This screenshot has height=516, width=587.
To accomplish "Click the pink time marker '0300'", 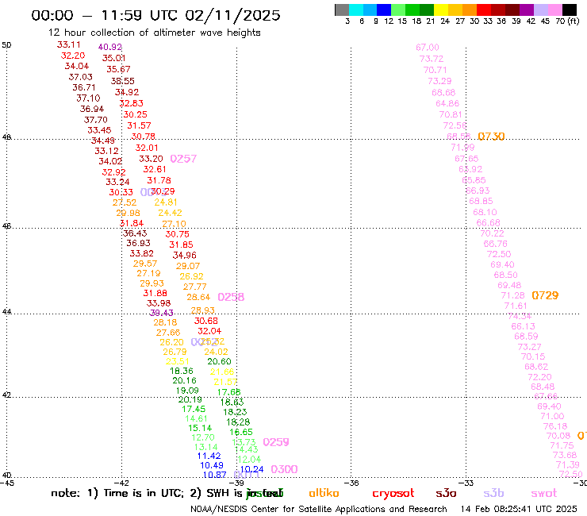I will (x=284, y=469).
